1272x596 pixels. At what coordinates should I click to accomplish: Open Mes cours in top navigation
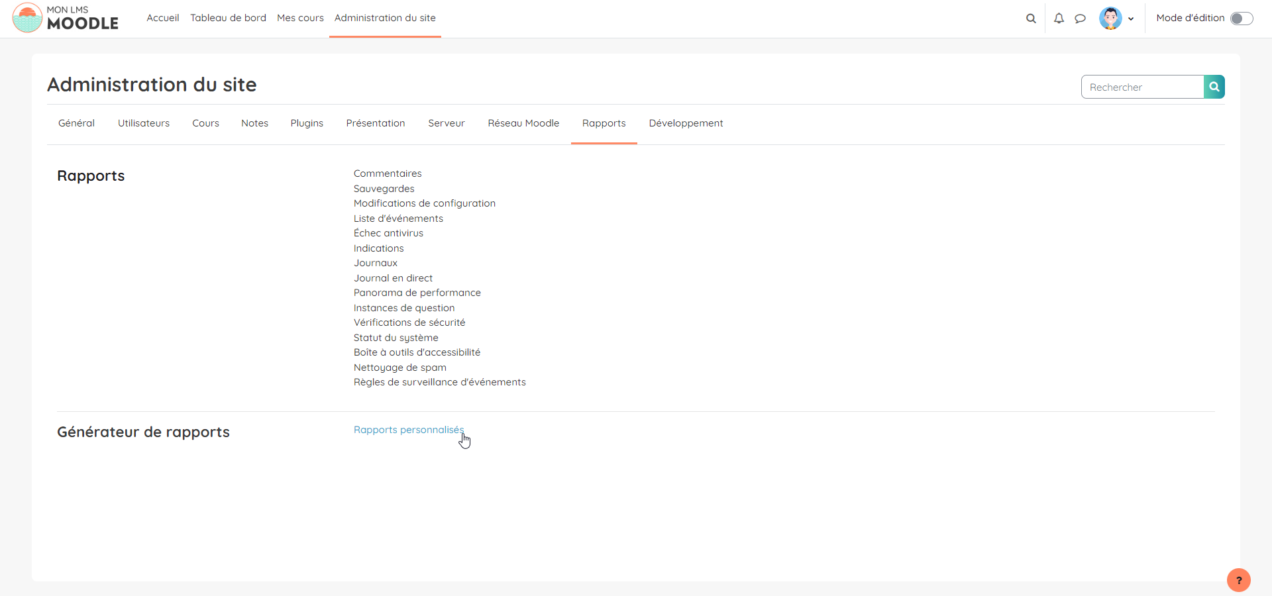point(300,18)
